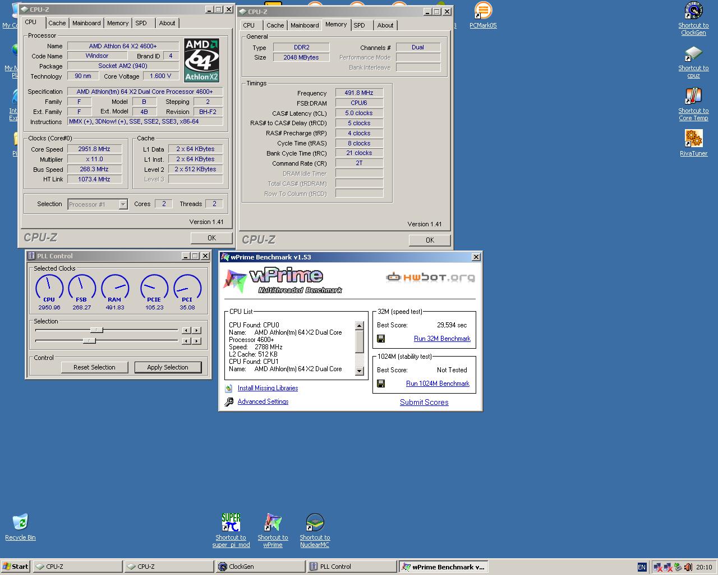
Task: Click CPU List scrollbar down arrow
Action: click(x=360, y=371)
